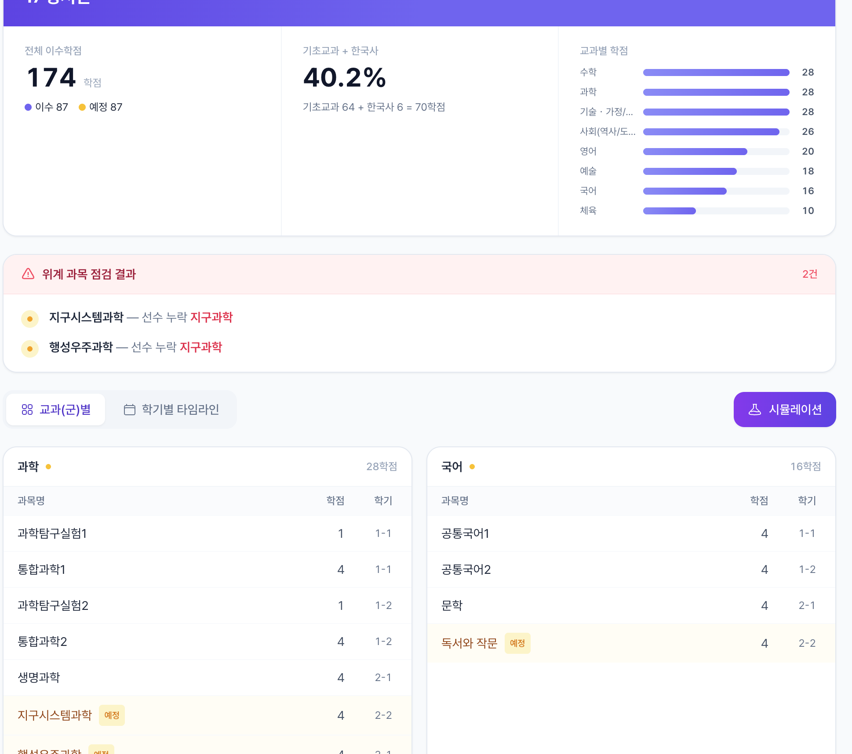Click the 지구시스템과학 warning entry text
The height and width of the screenshot is (754, 852).
click(141, 317)
